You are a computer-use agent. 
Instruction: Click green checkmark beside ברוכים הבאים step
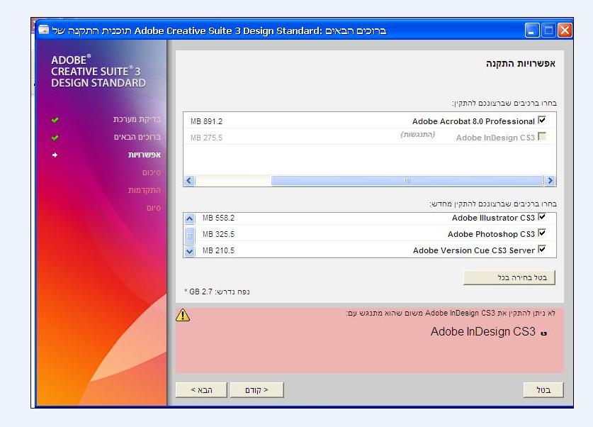click(55, 137)
